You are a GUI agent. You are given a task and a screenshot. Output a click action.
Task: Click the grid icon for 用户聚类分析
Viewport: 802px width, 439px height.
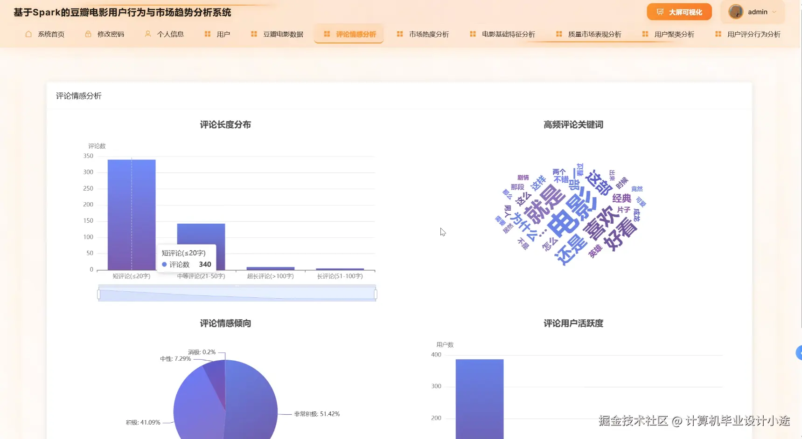pos(644,34)
